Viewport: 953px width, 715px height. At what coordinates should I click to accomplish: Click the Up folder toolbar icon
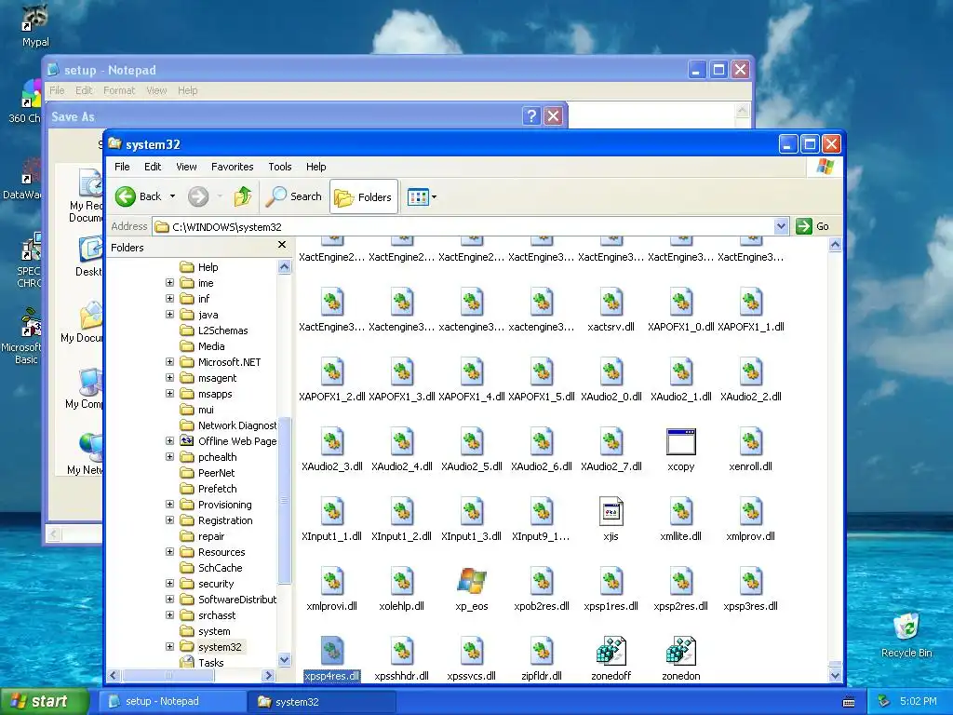click(243, 196)
